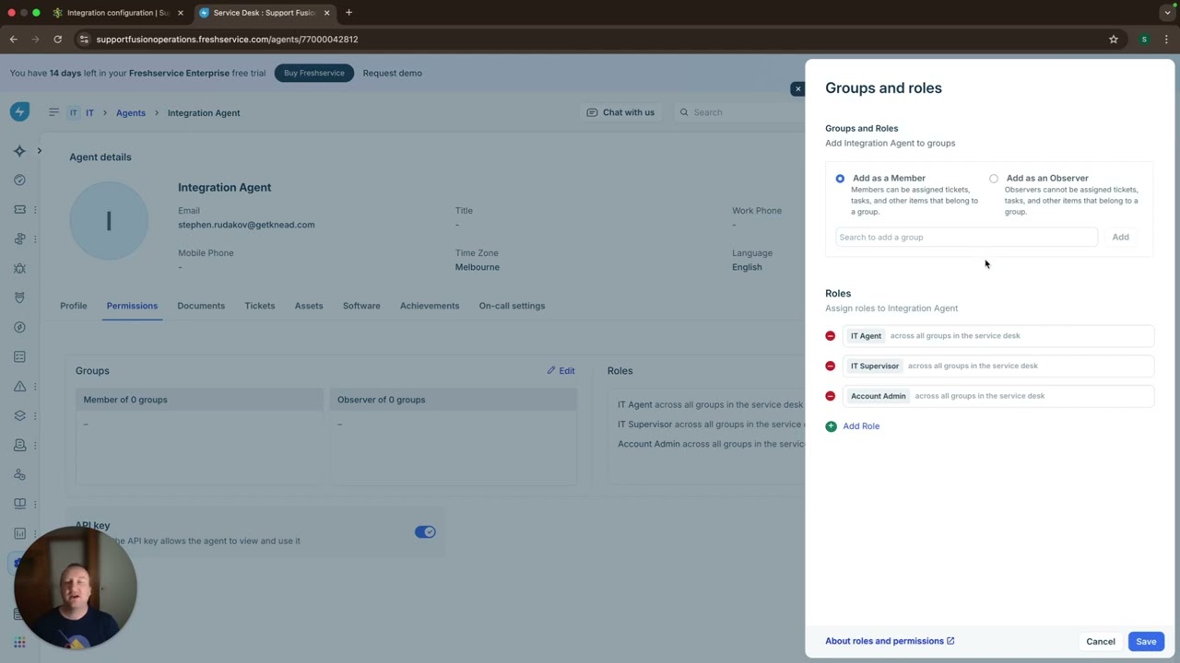Click the magnifier icon in search bar

(684, 112)
